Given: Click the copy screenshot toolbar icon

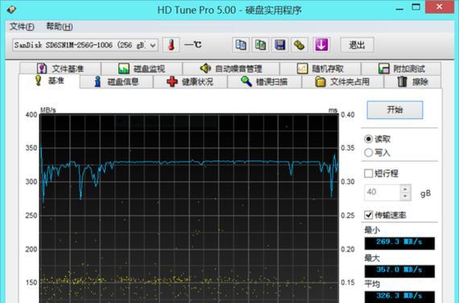Looking at the screenshot, I should point(260,45).
